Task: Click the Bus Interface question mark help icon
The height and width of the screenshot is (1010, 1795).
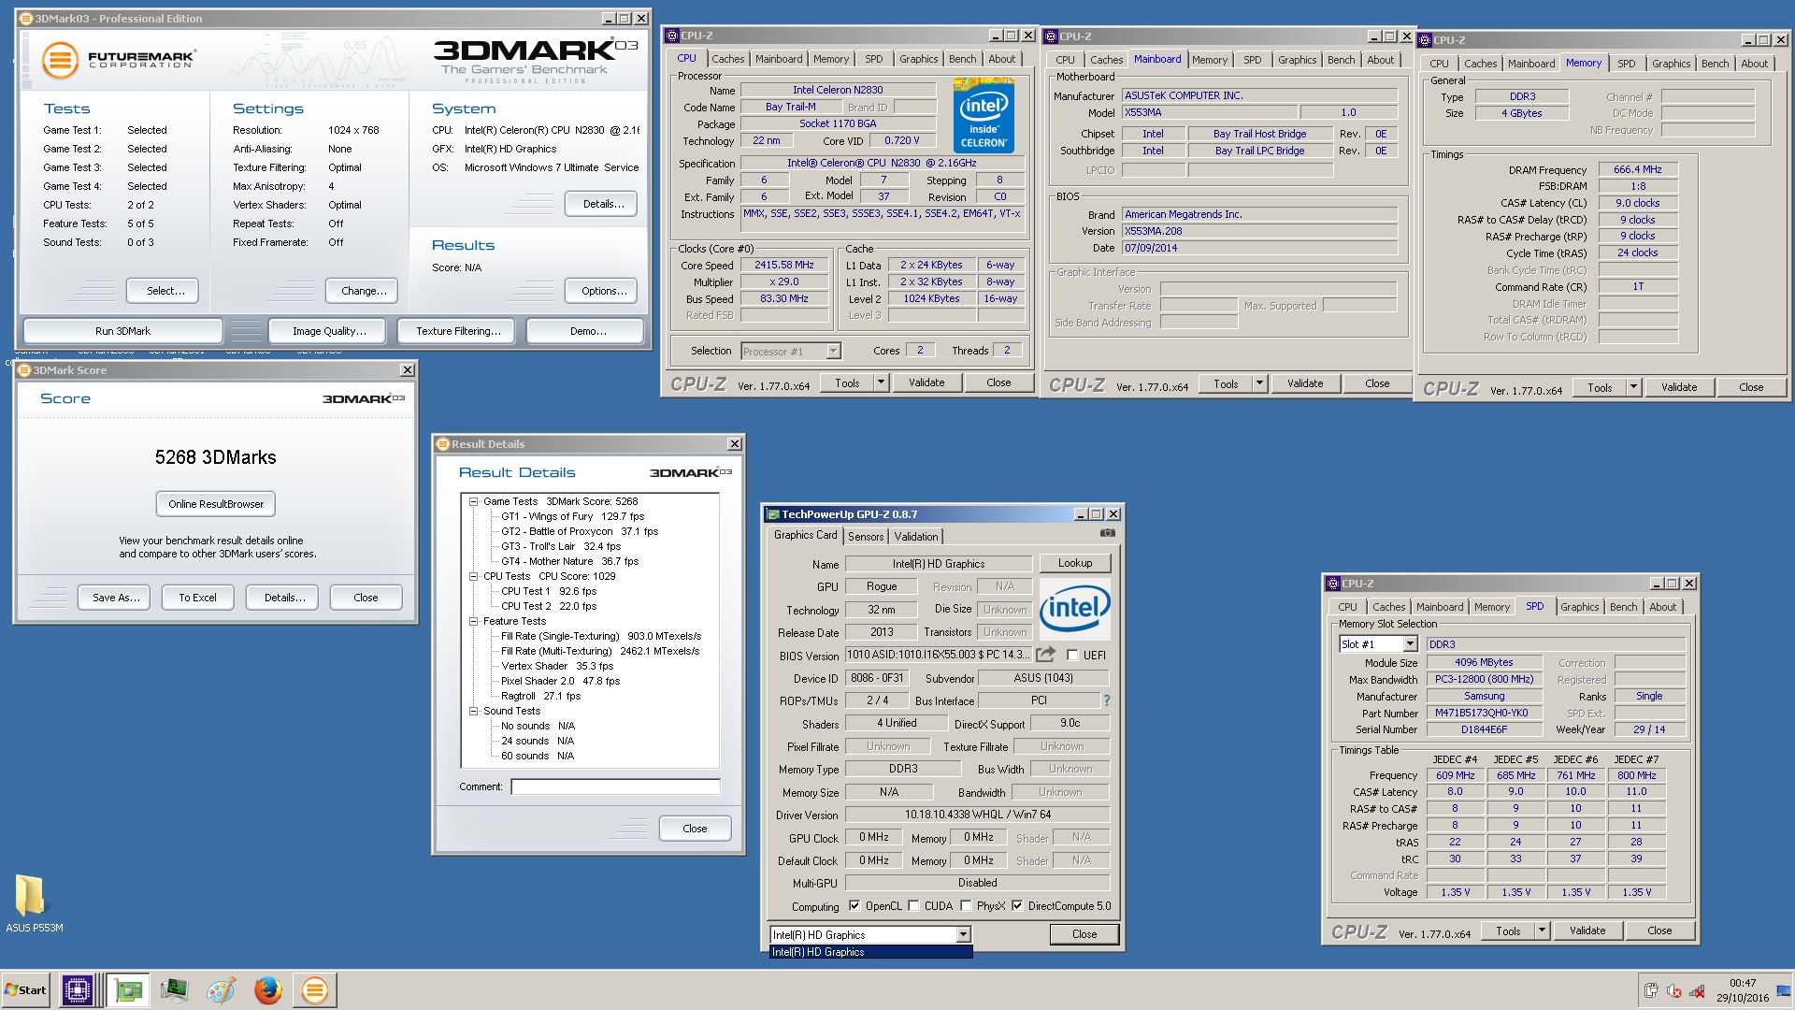Action: (1106, 700)
